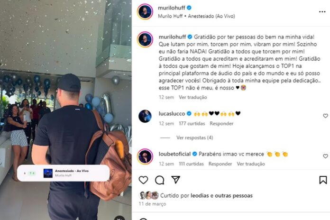Click lucaslucco's avatar
Screen dimensions: 330x220
pyautogui.click(x=145, y=116)
